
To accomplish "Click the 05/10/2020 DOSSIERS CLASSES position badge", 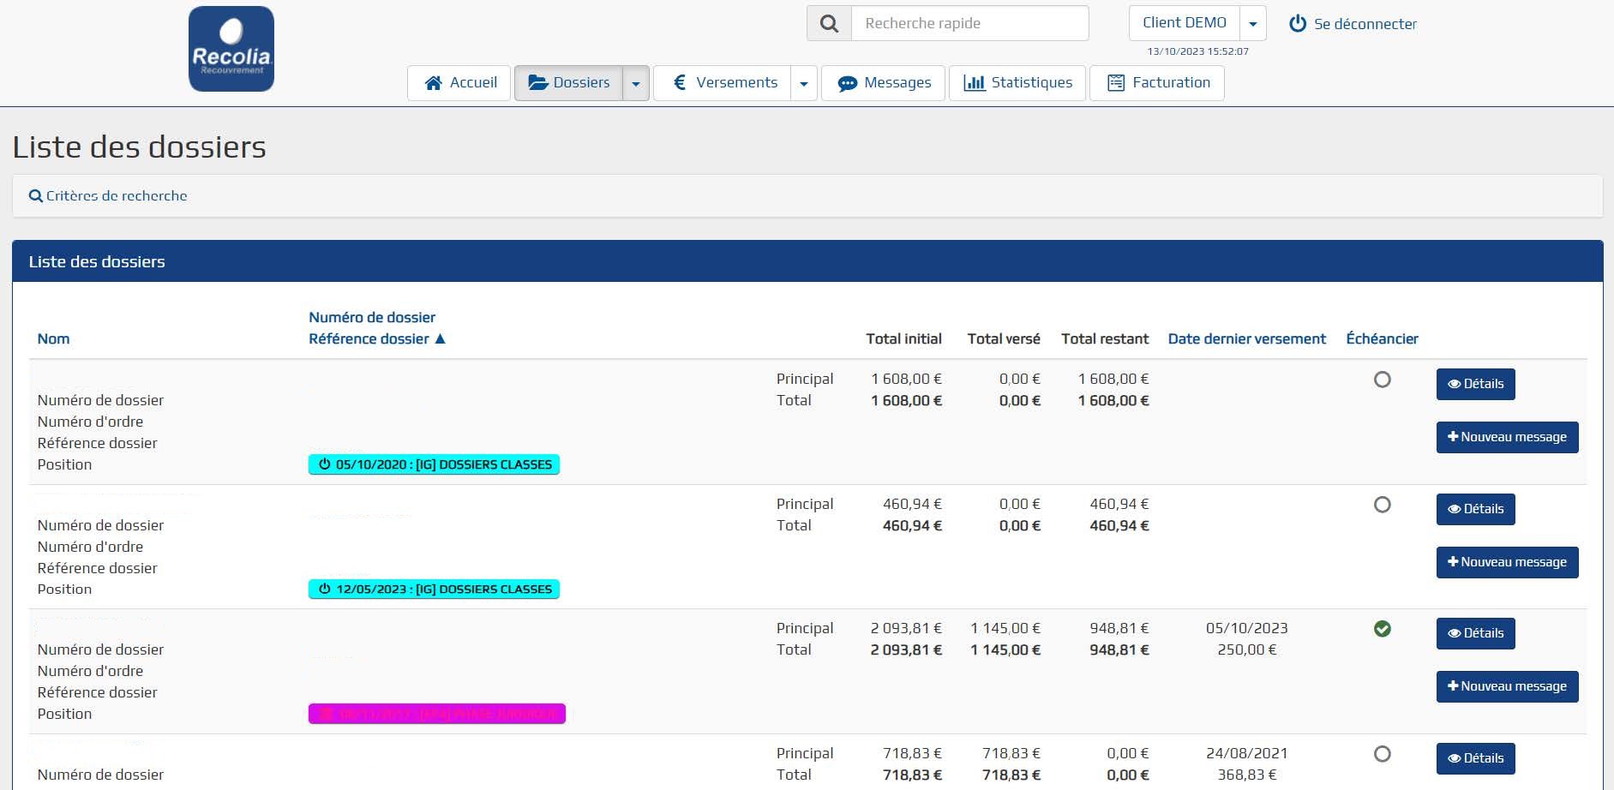I will pyautogui.click(x=434, y=464).
